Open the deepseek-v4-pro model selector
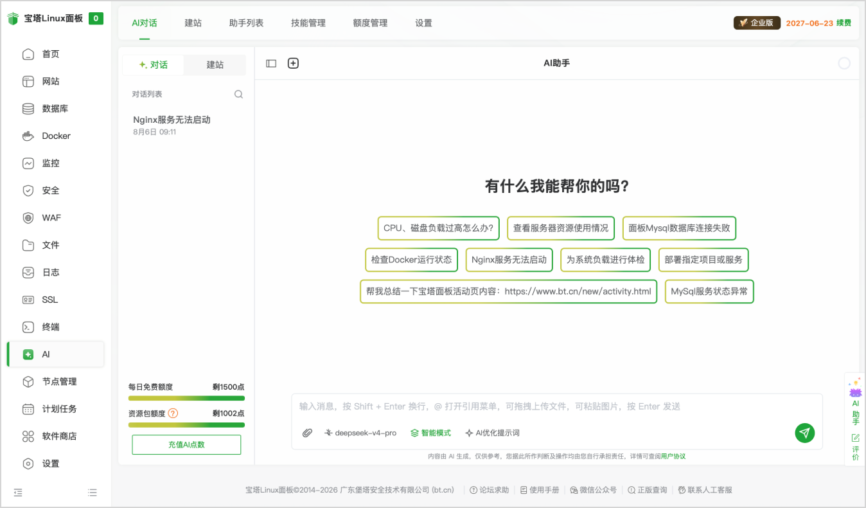The image size is (866, 508). [360, 433]
